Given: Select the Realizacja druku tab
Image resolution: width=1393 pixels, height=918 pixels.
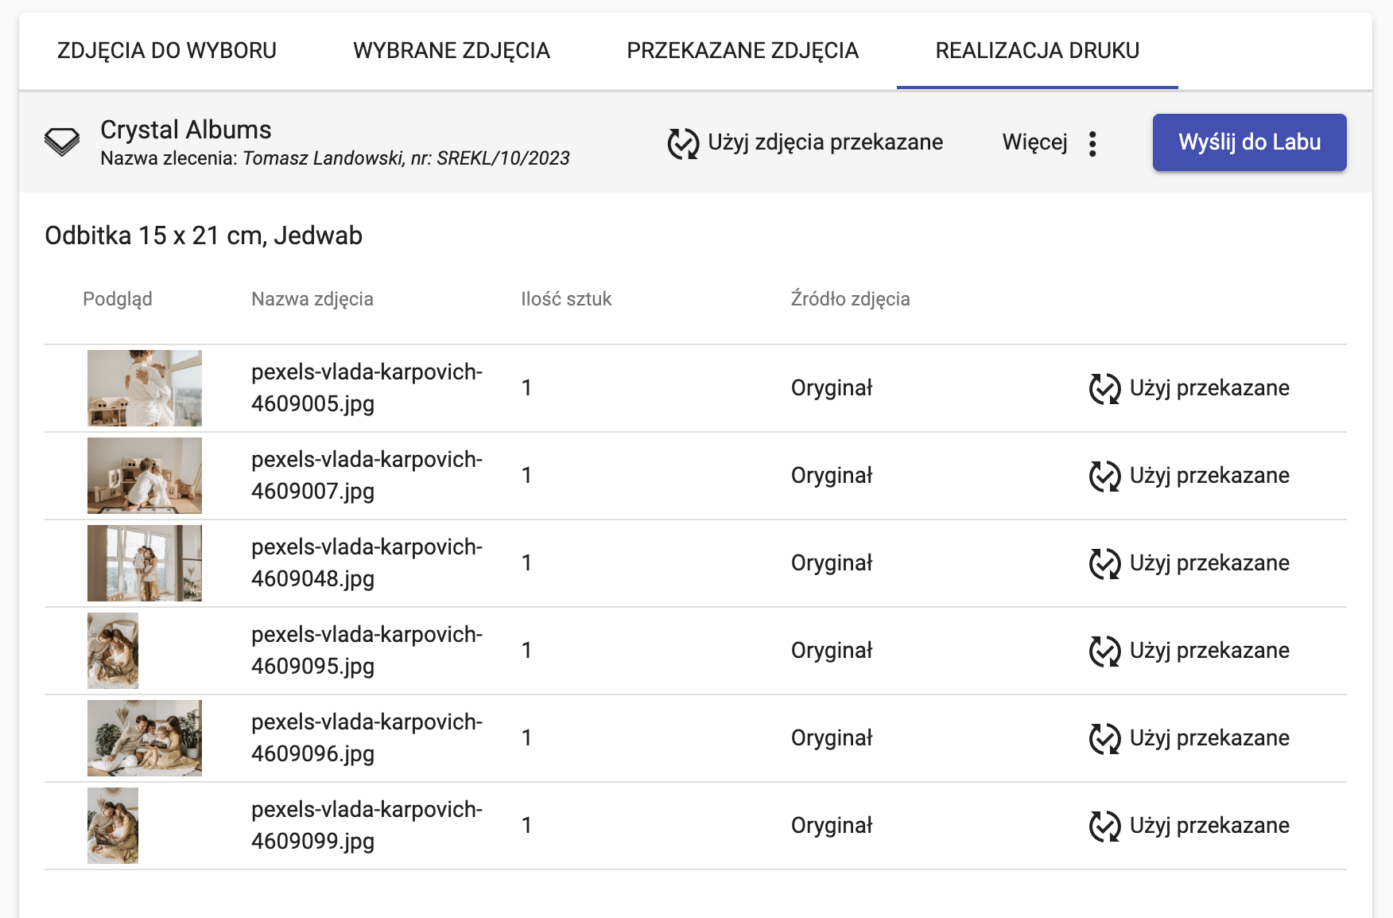Looking at the screenshot, I should pos(1037,51).
